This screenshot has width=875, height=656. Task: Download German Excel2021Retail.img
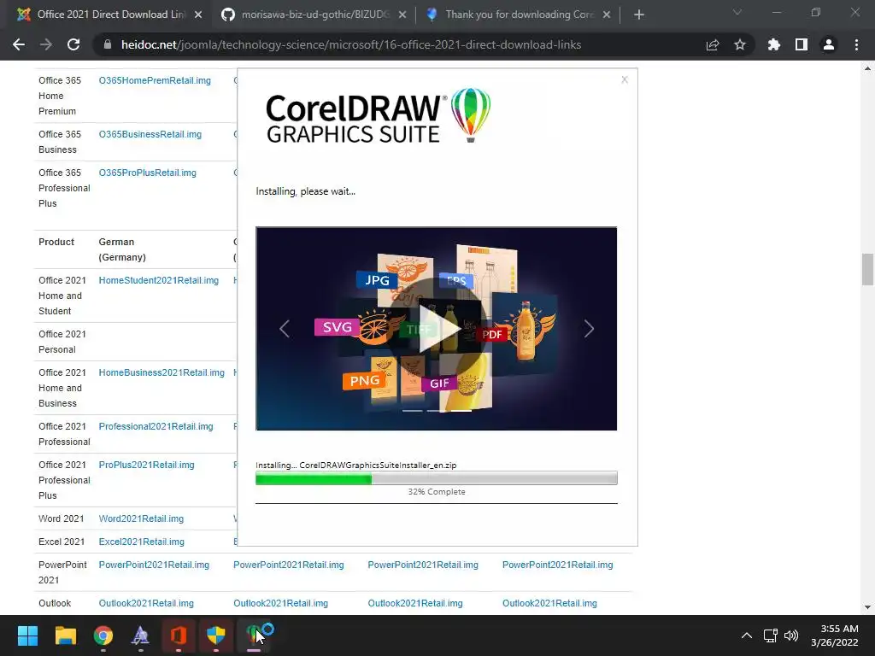pyautogui.click(x=141, y=542)
